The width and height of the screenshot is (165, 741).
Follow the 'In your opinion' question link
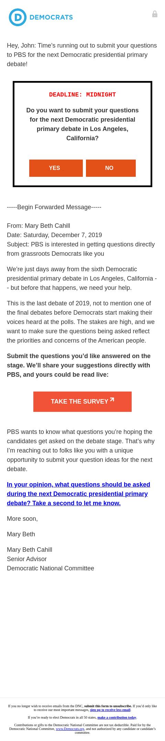[78, 494]
